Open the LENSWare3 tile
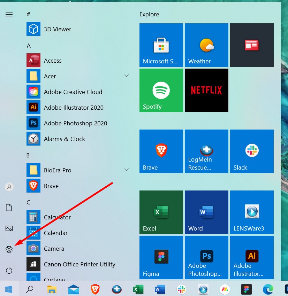The height and width of the screenshot is (296, 288). point(252,212)
